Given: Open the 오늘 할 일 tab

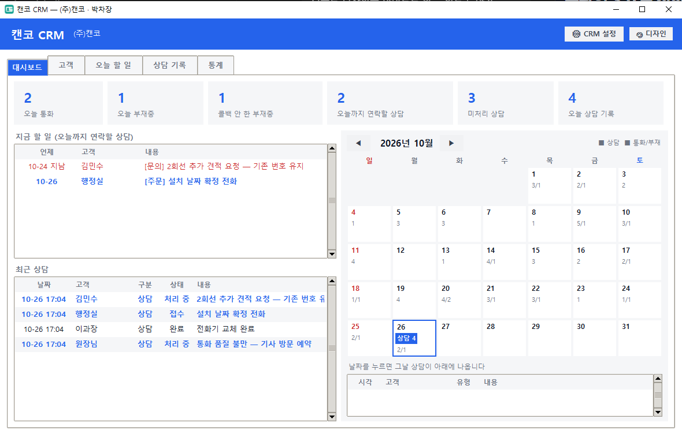Looking at the screenshot, I should click(113, 65).
